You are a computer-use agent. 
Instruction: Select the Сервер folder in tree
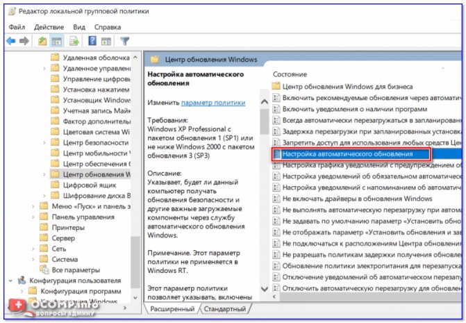pyautogui.click(x=58, y=238)
